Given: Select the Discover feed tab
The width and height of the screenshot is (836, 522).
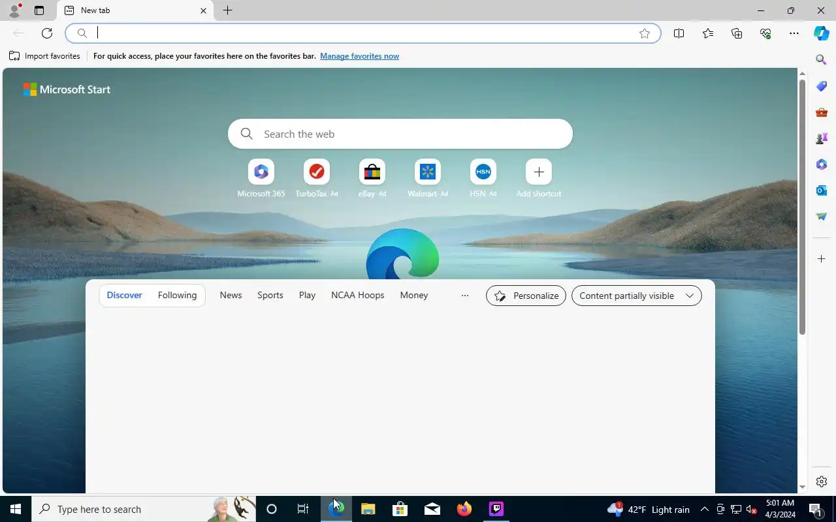Looking at the screenshot, I should tap(124, 296).
